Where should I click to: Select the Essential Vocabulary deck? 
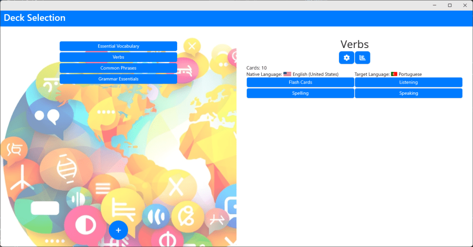[x=118, y=46]
